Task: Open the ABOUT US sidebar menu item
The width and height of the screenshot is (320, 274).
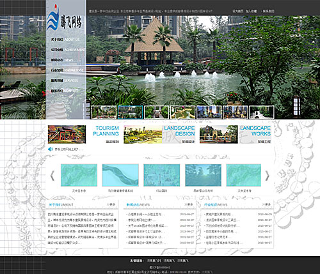Action: coord(65,40)
